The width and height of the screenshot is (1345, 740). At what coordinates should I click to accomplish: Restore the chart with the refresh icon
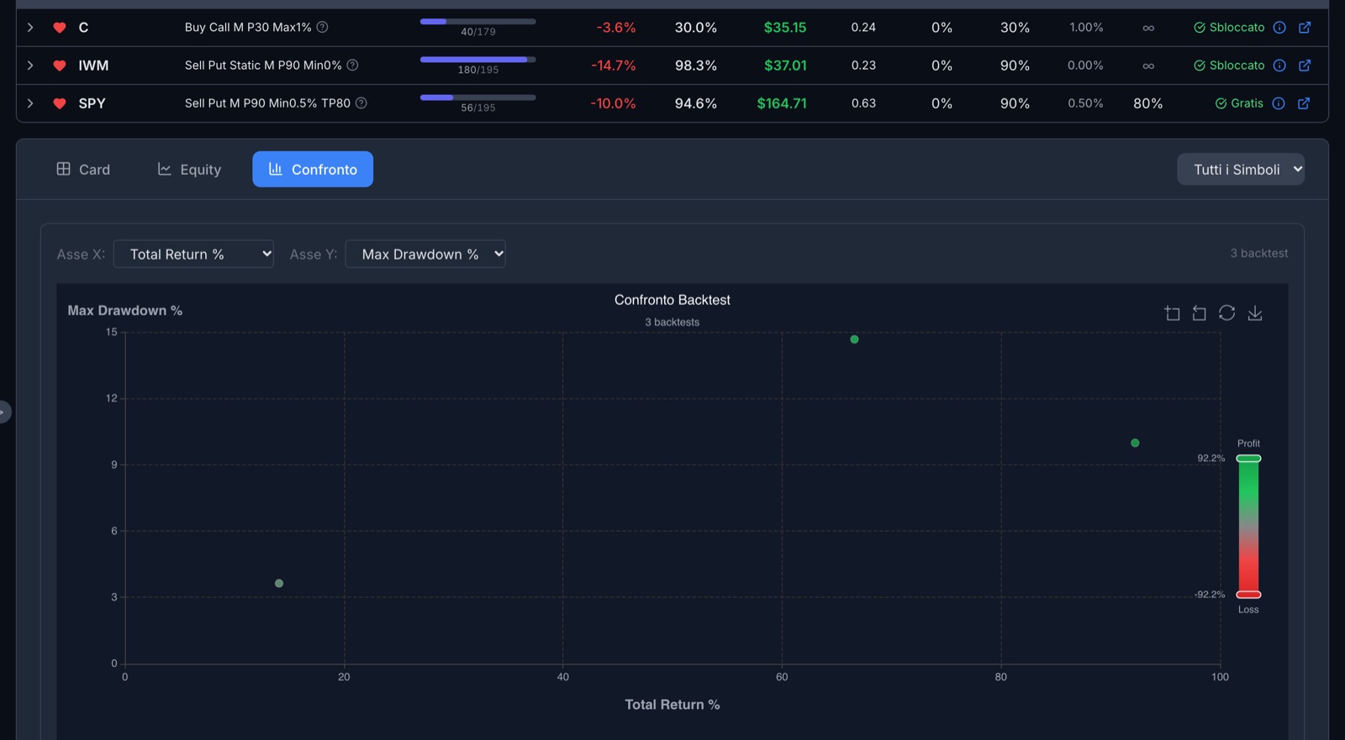click(x=1227, y=312)
